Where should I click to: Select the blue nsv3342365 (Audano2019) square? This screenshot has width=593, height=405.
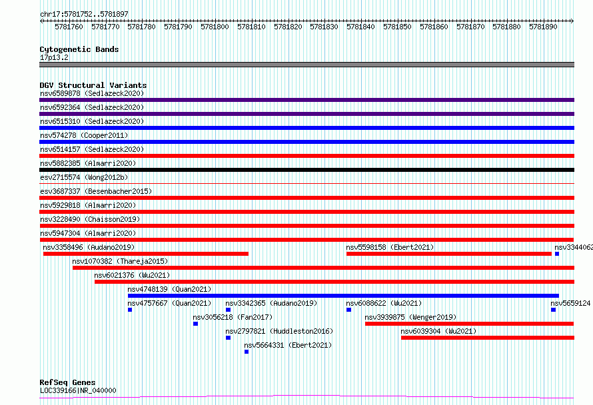(x=228, y=310)
